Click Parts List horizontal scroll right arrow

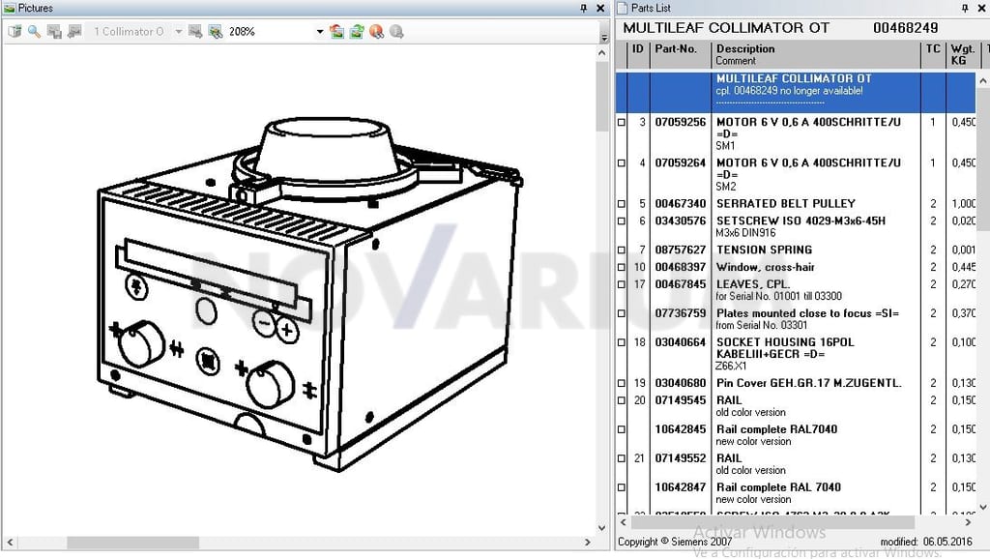tap(968, 522)
